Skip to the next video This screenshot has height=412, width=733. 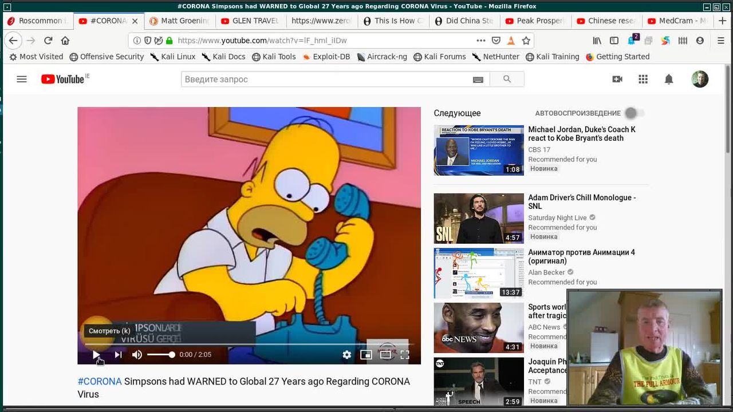[118, 355]
